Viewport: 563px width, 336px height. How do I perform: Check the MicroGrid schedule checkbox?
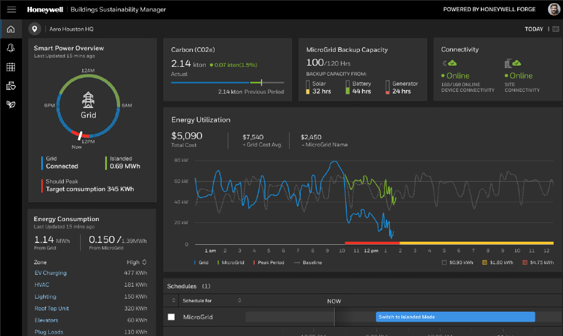point(171,317)
